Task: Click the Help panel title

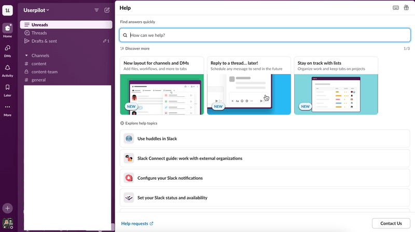Action: 125,8
